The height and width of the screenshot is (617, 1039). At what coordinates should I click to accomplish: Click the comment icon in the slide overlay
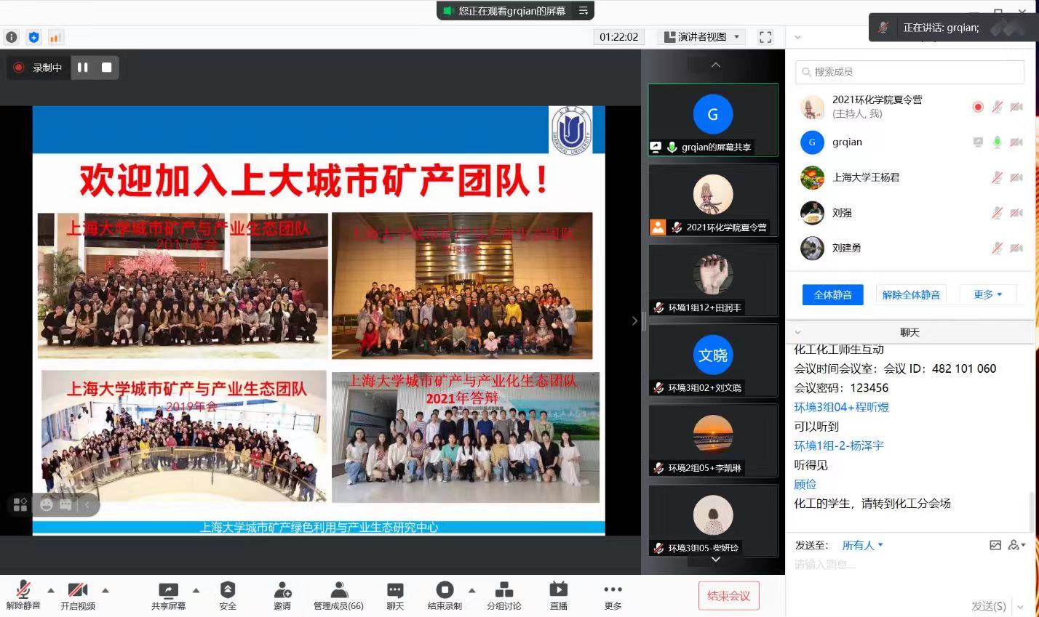coord(65,504)
